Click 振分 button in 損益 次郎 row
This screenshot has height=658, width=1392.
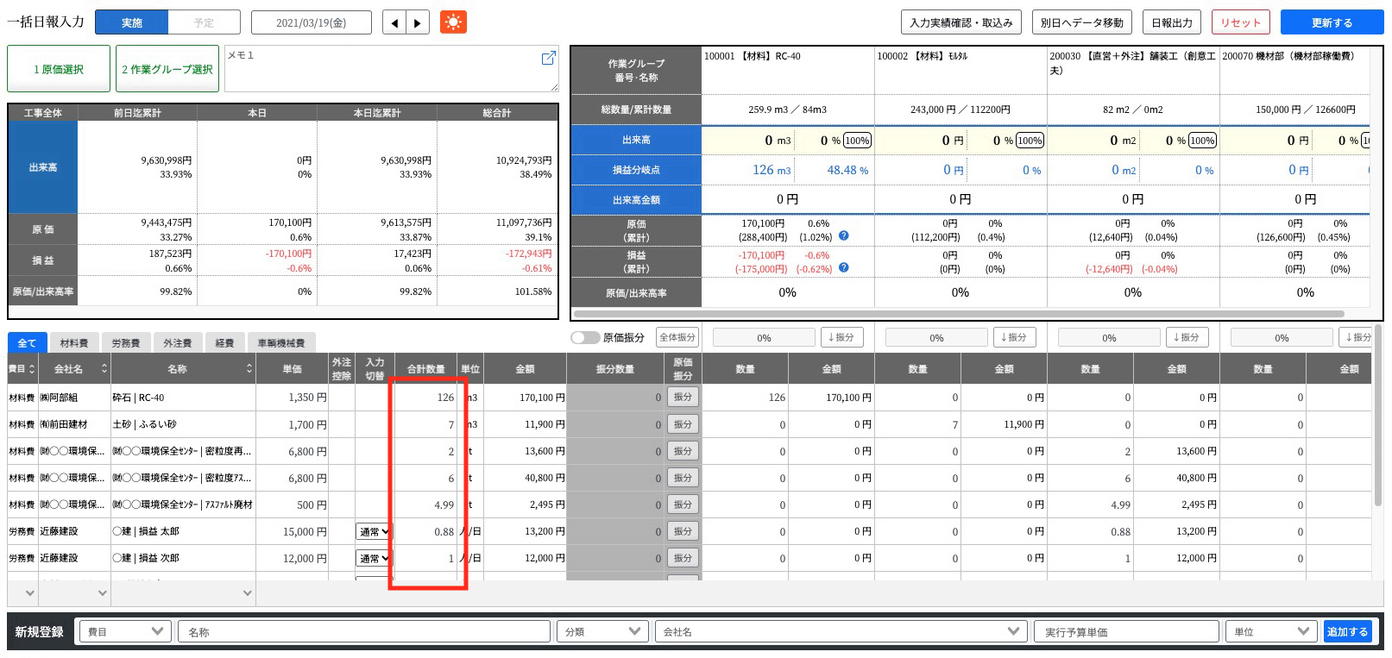point(683,559)
